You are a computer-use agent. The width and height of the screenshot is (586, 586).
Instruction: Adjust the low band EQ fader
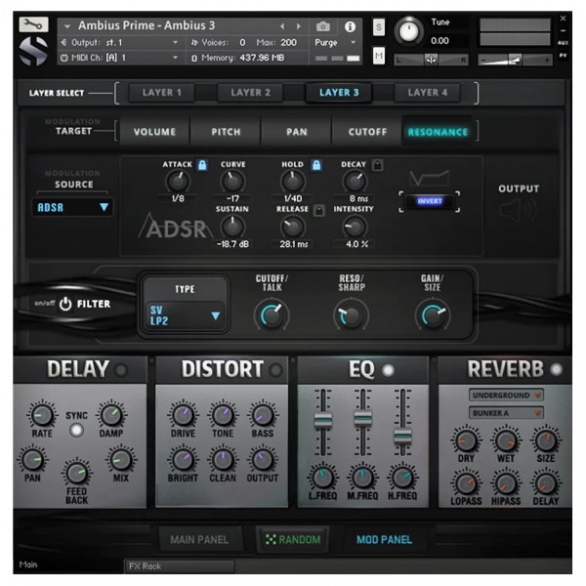point(323,419)
